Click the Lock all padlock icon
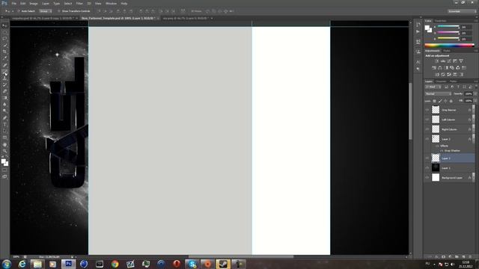The height and width of the screenshot is (269, 479). [451, 101]
